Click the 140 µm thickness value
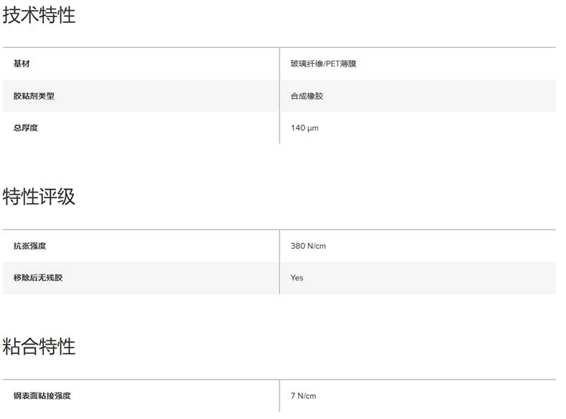Image resolution: width=566 pixels, height=419 pixels. click(x=304, y=128)
